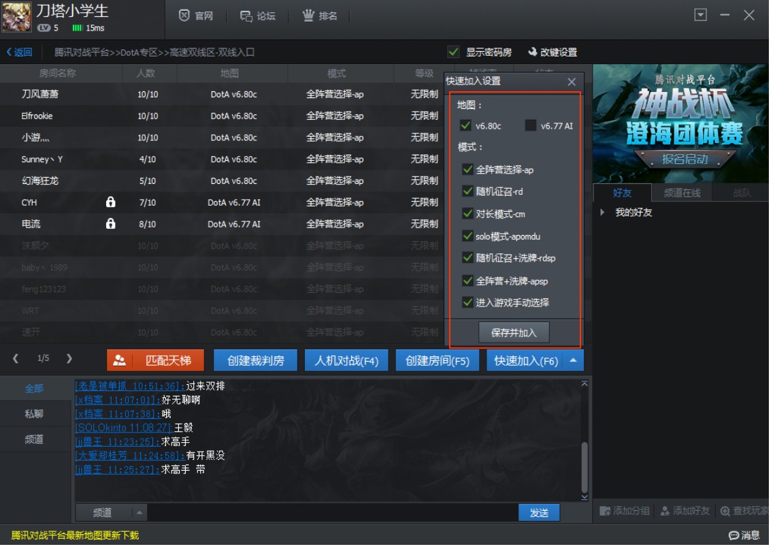
Task: Click lock icon on 电流 room
Action: tap(111, 225)
